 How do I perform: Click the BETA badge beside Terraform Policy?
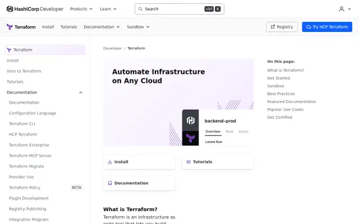tap(76, 188)
